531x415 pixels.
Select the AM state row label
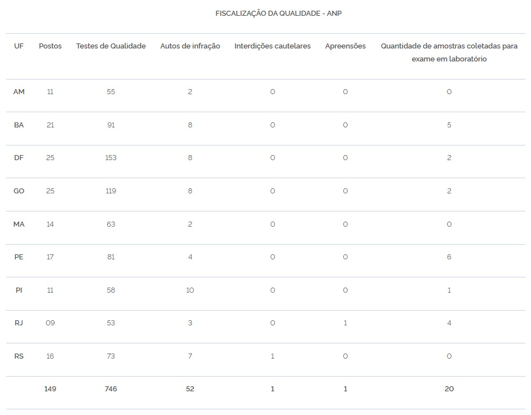(x=19, y=92)
